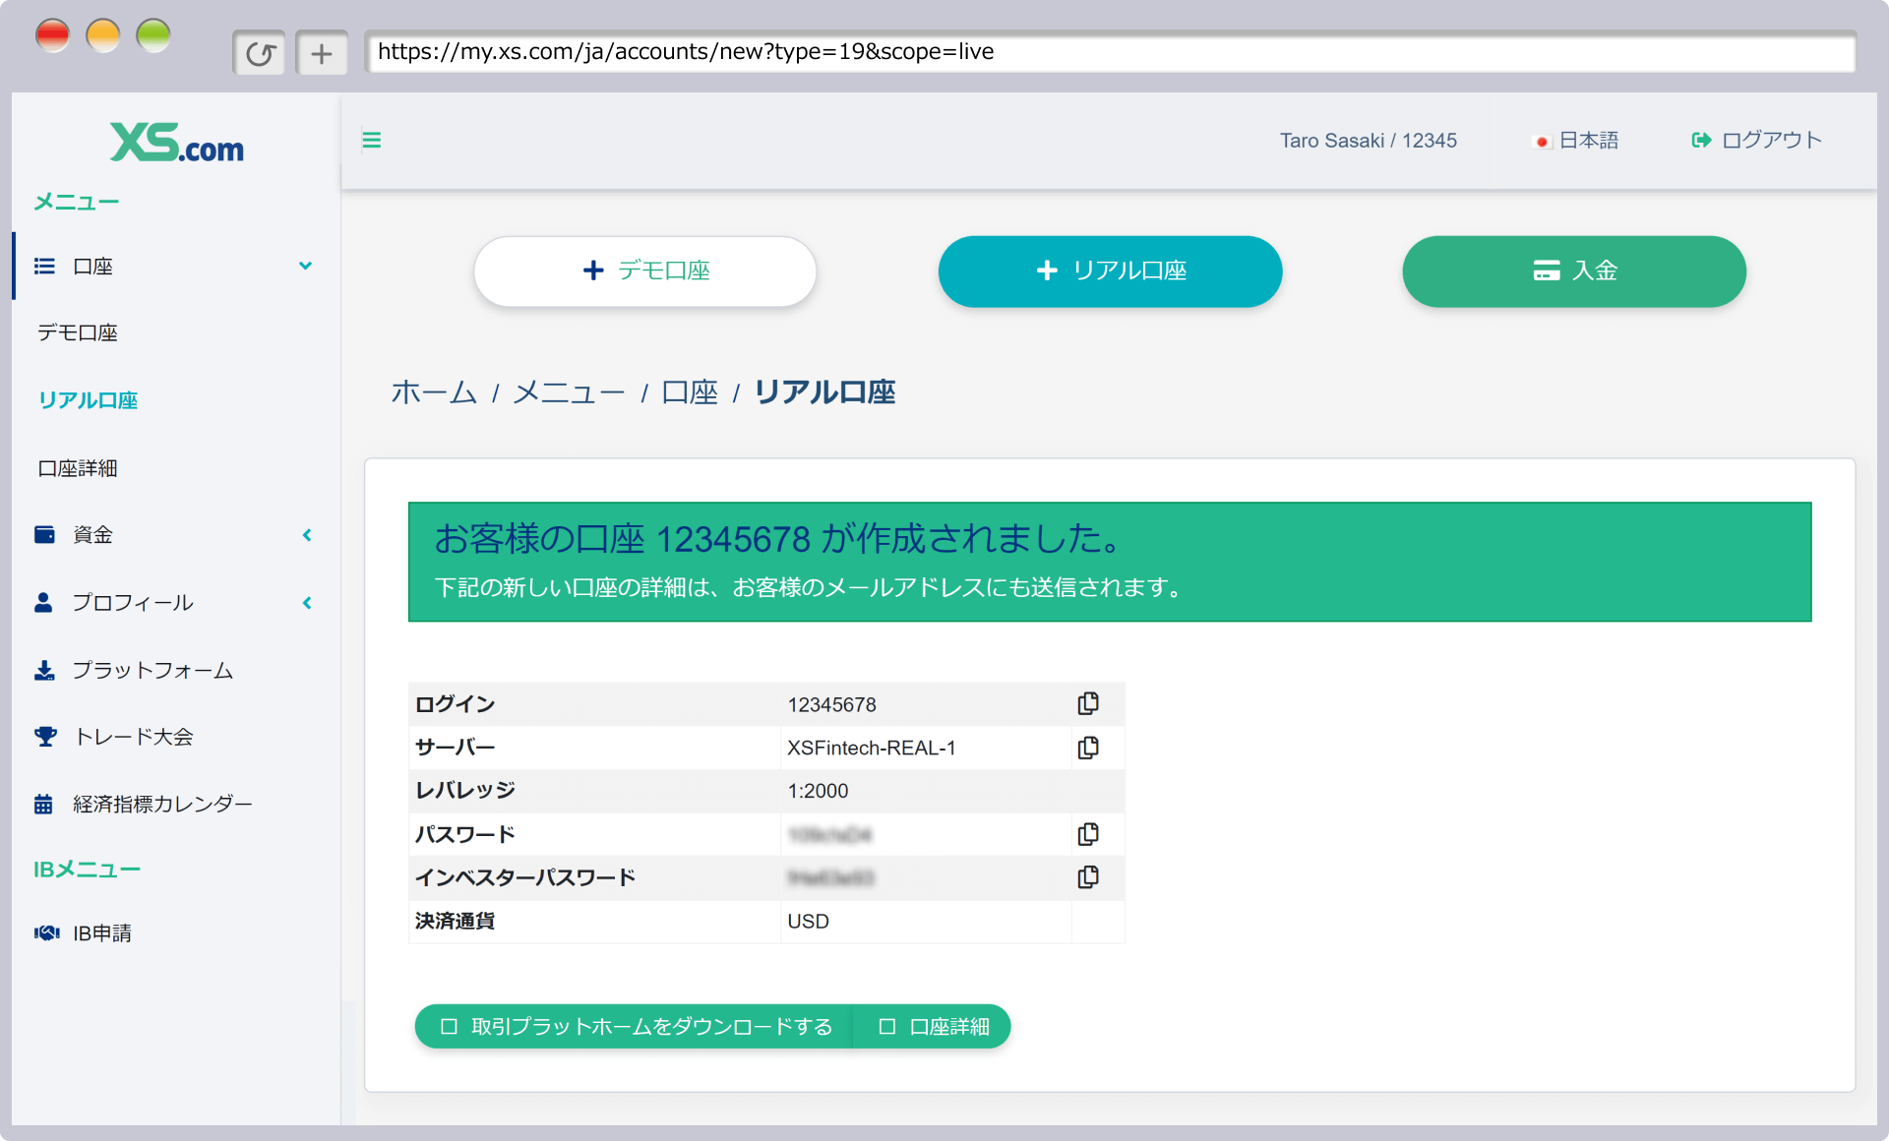Click the browser address bar
This screenshot has height=1141, width=1889.
1110,52
